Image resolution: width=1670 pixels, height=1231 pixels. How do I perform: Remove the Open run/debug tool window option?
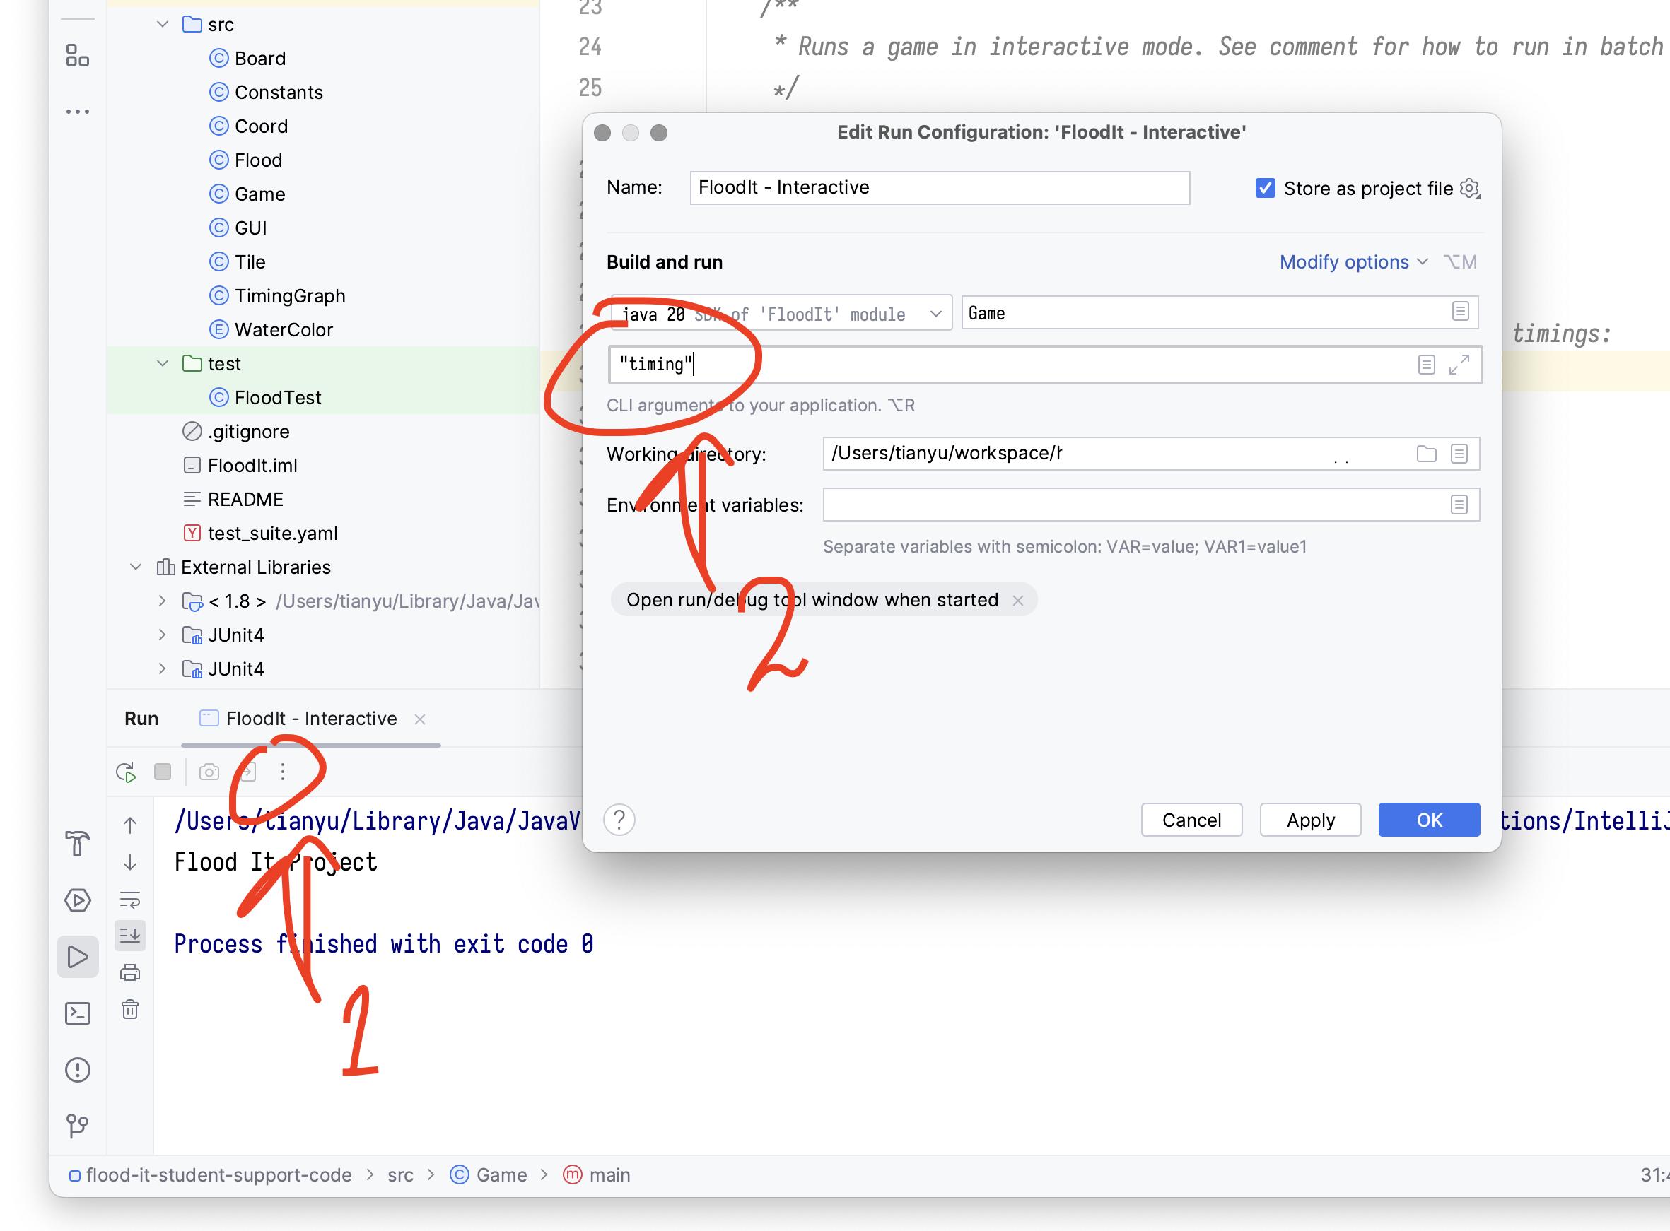tap(1017, 601)
